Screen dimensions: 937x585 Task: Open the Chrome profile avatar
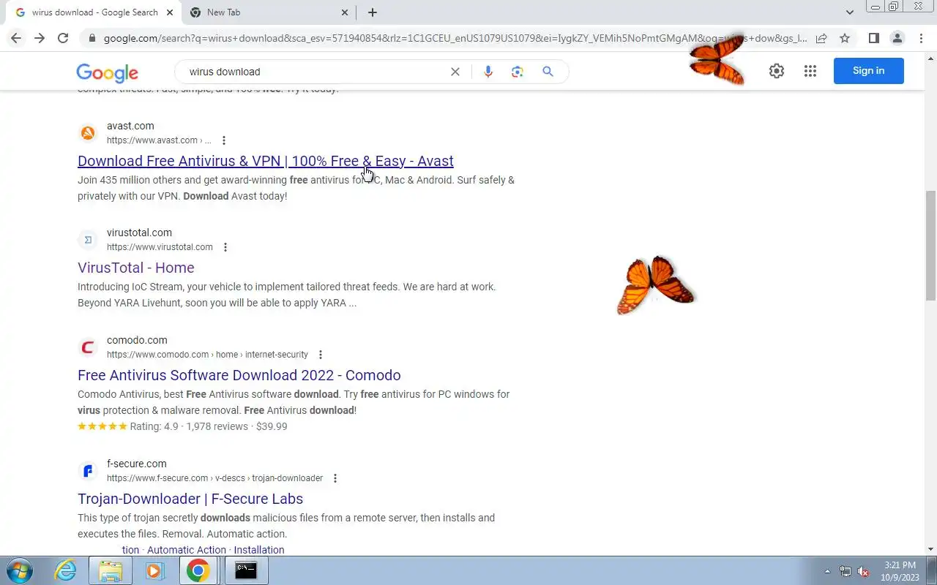point(897,38)
